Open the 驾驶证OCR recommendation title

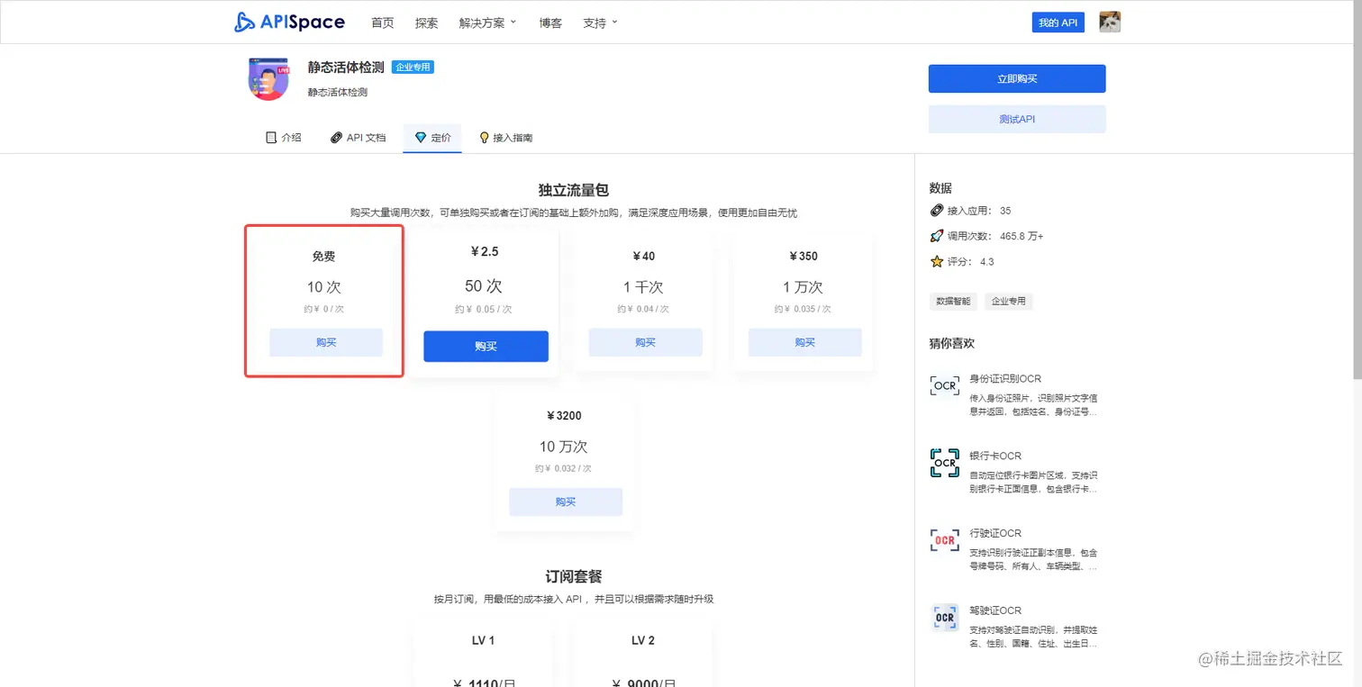[x=995, y=610]
